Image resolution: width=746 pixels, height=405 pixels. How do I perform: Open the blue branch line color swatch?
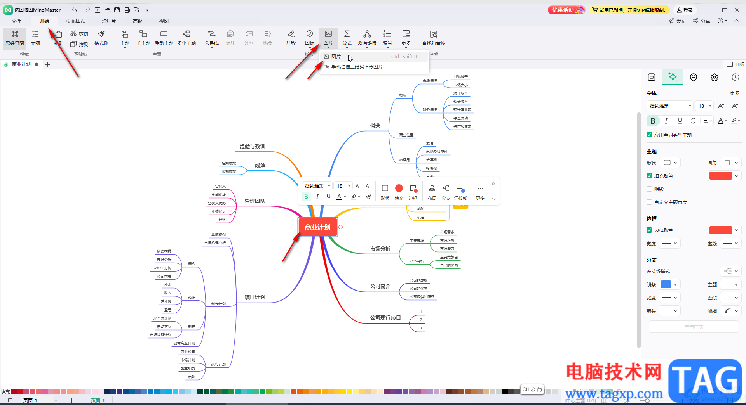click(x=670, y=284)
